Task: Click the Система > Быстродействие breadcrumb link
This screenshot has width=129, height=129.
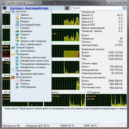Action: tap(29, 8)
